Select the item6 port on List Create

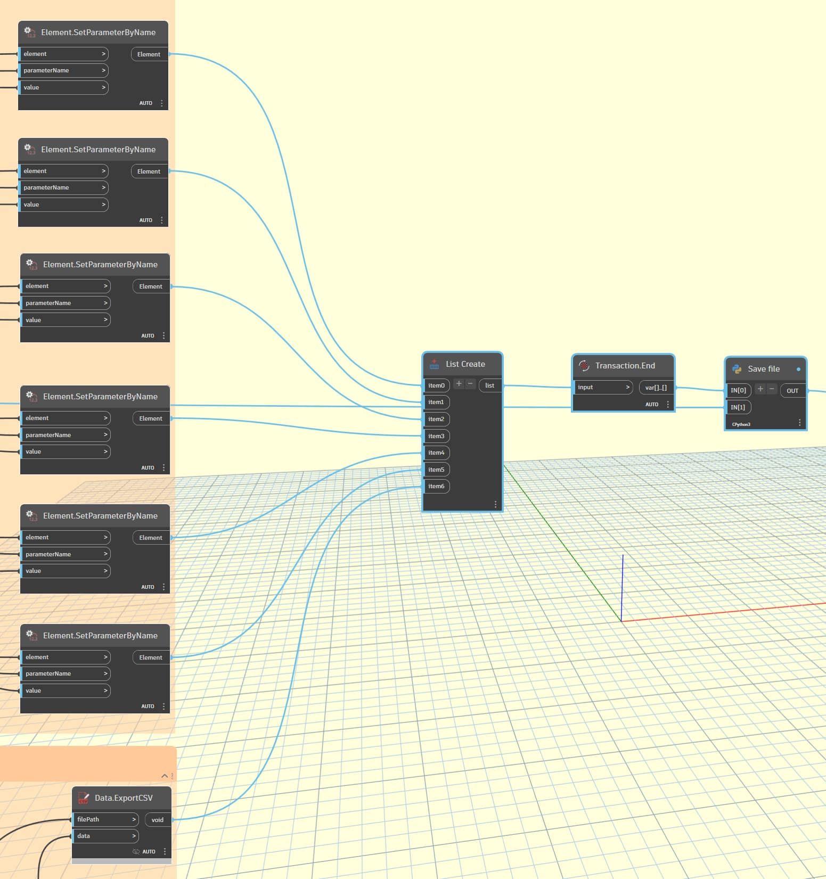[437, 486]
